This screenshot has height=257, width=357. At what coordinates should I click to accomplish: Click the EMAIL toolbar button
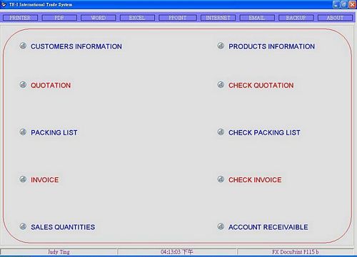[x=257, y=18]
